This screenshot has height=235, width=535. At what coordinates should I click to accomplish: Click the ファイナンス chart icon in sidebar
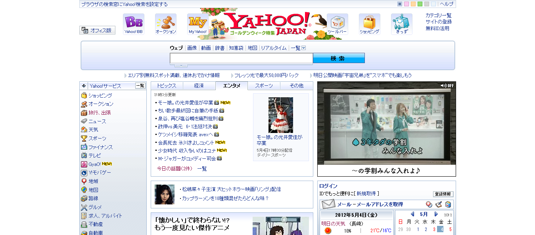coord(84,147)
